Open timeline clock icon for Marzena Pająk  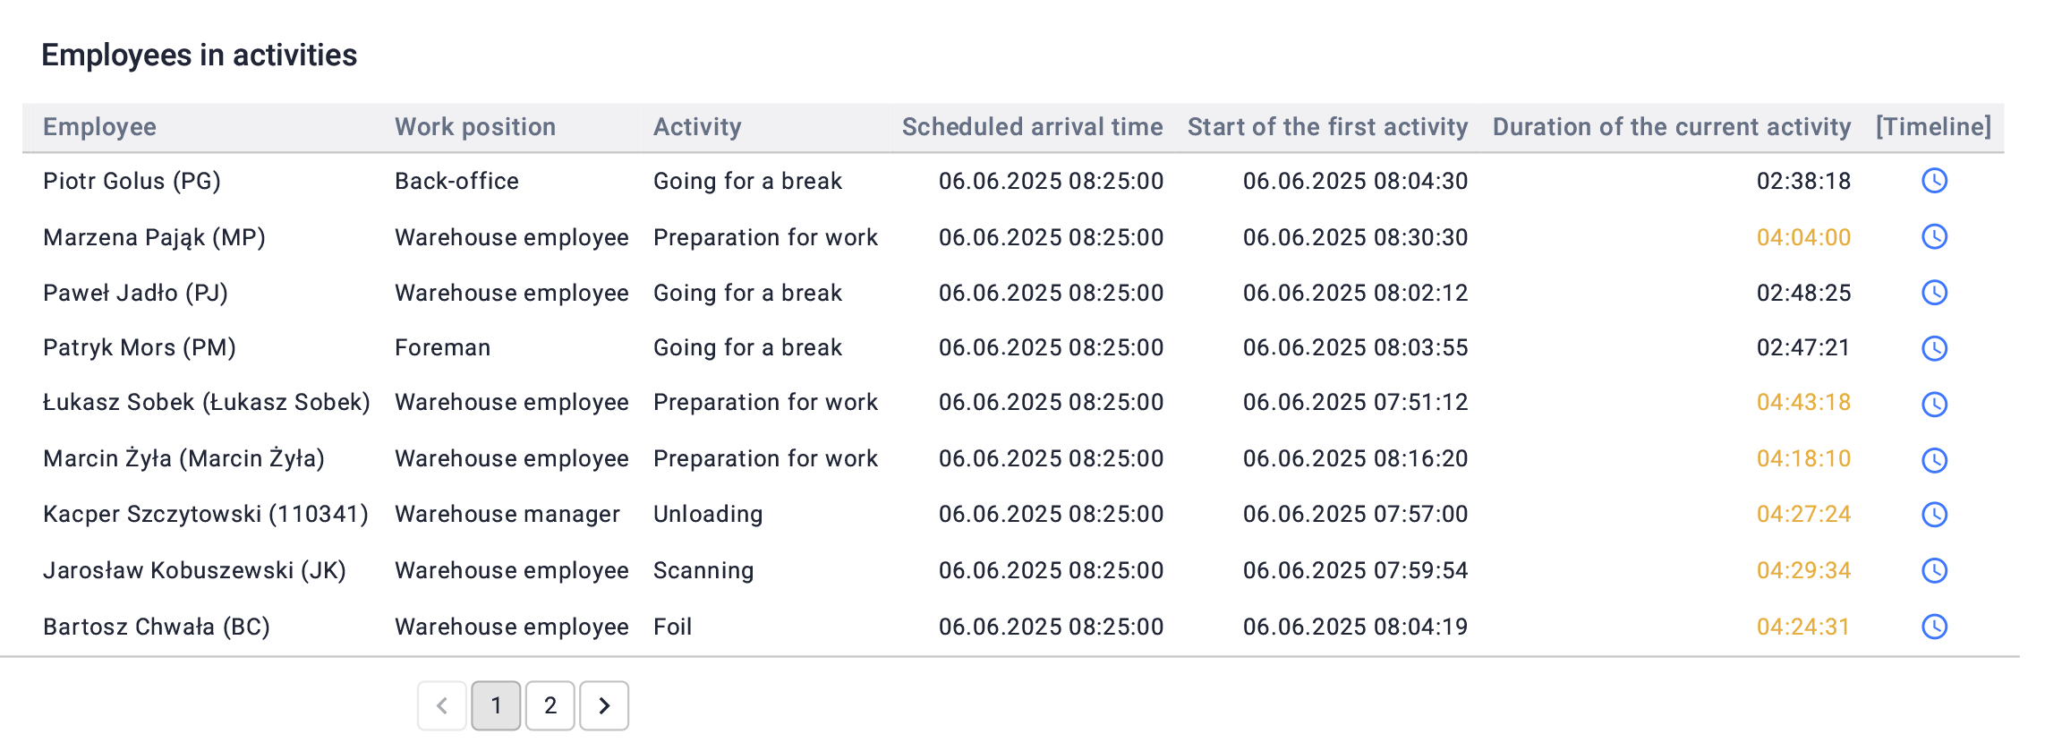pyautogui.click(x=1934, y=236)
